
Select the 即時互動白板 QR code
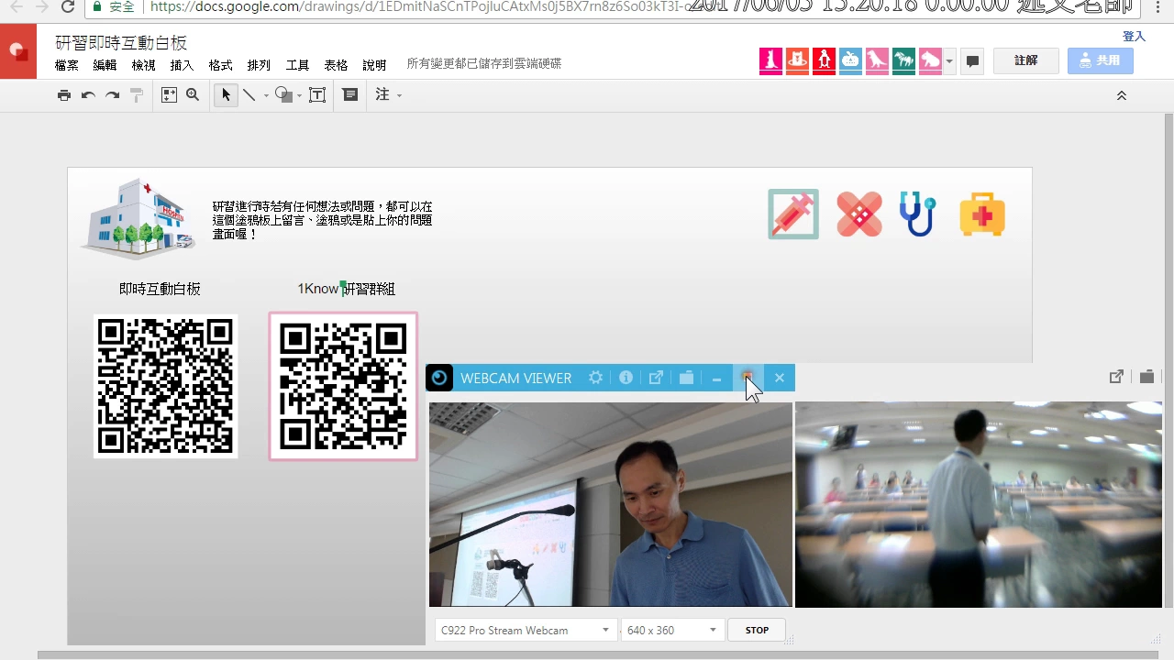[165, 386]
